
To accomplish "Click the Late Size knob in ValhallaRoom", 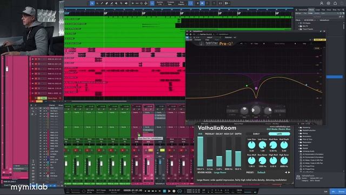I will click(251, 145).
